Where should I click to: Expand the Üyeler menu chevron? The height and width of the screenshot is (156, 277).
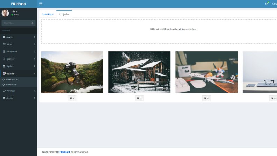[34, 66]
